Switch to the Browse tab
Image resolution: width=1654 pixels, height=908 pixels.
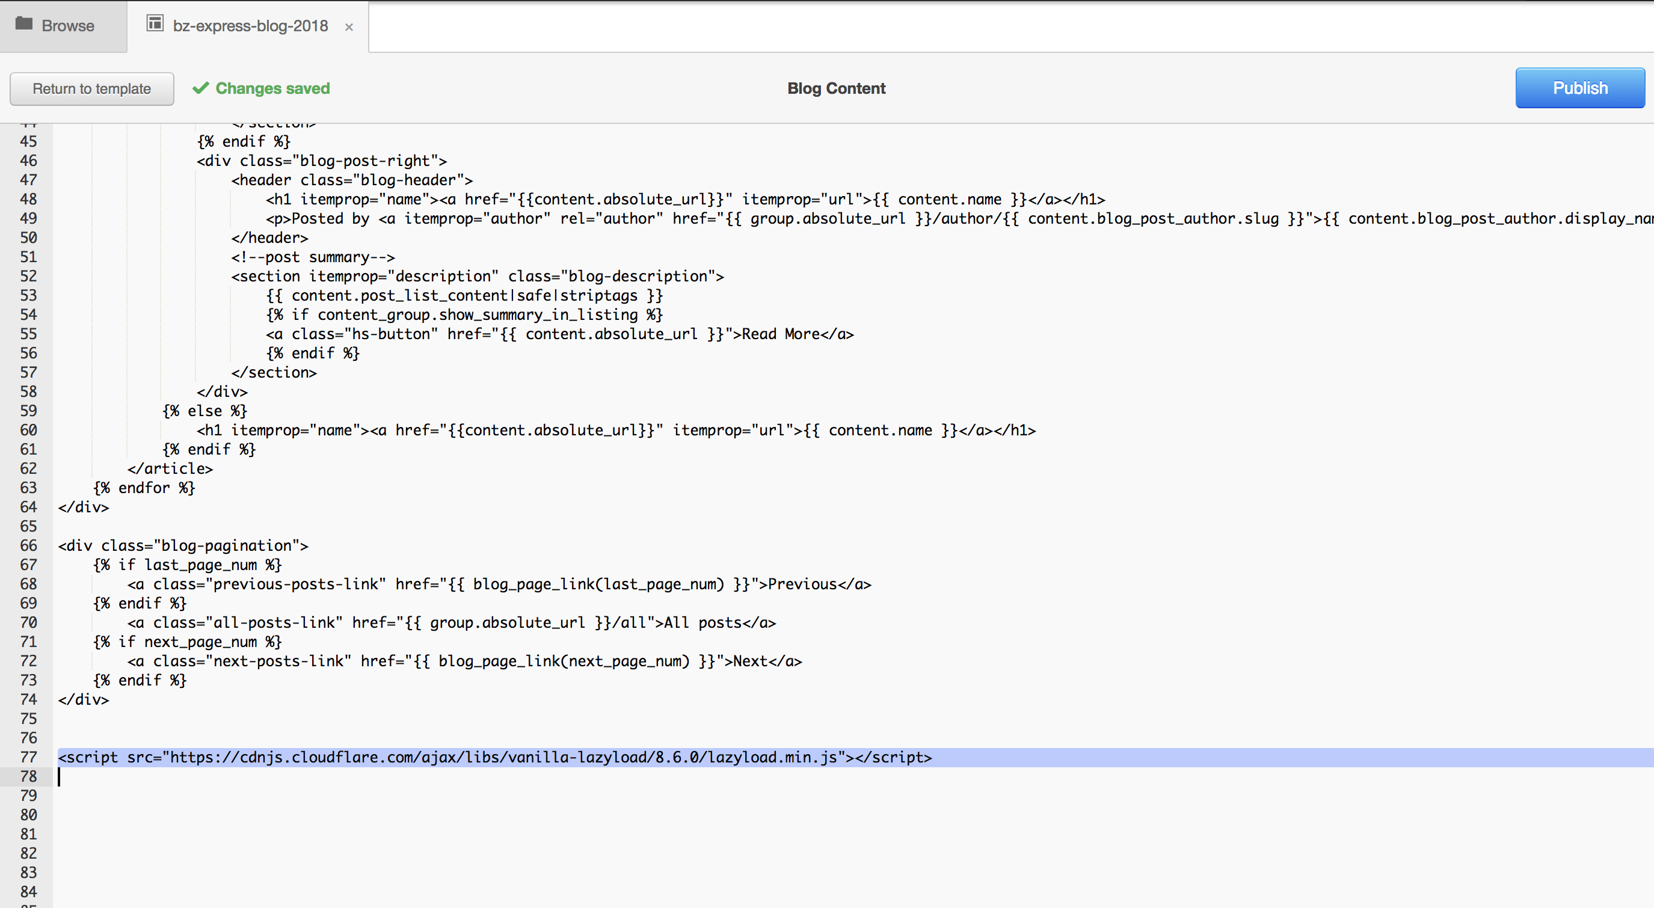(x=64, y=26)
